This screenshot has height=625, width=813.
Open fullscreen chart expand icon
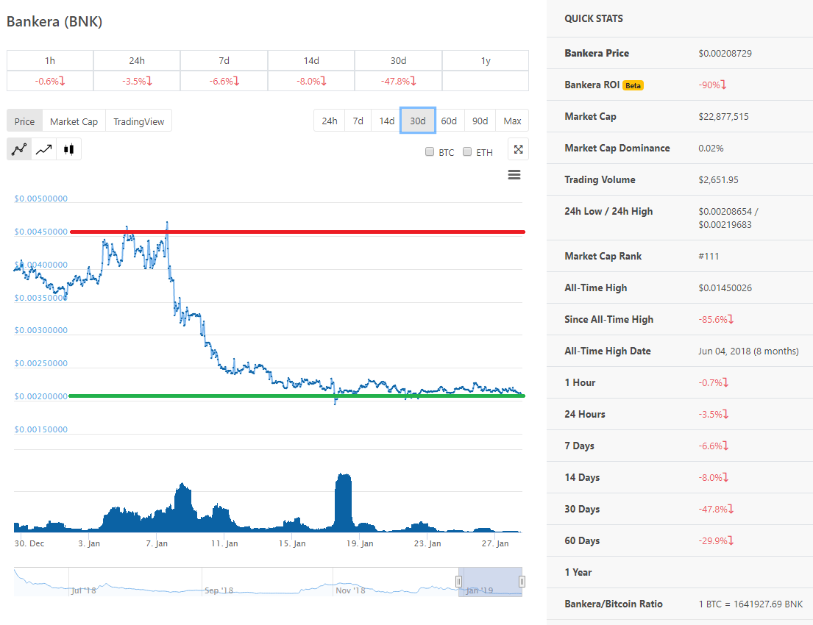pyautogui.click(x=518, y=149)
